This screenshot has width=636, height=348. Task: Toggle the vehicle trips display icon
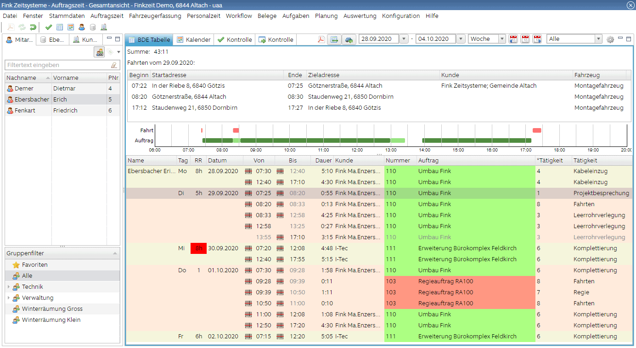coord(349,39)
